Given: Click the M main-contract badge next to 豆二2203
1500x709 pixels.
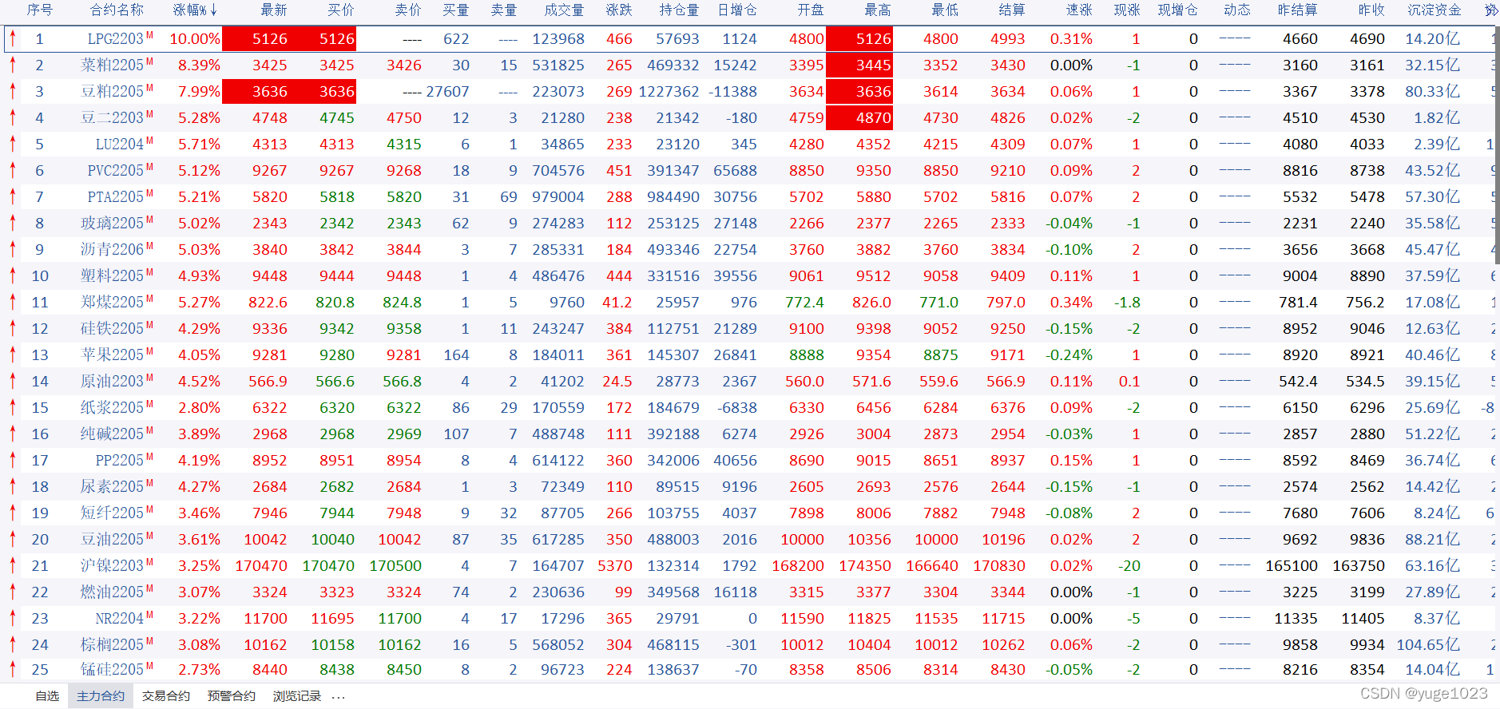Looking at the screenshot, I should coord(150,114).
